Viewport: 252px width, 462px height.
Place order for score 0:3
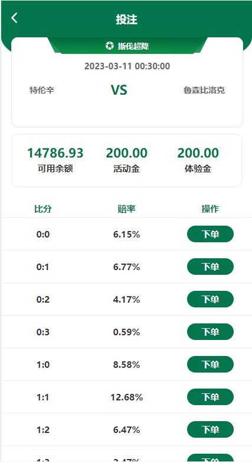point(210,332)
